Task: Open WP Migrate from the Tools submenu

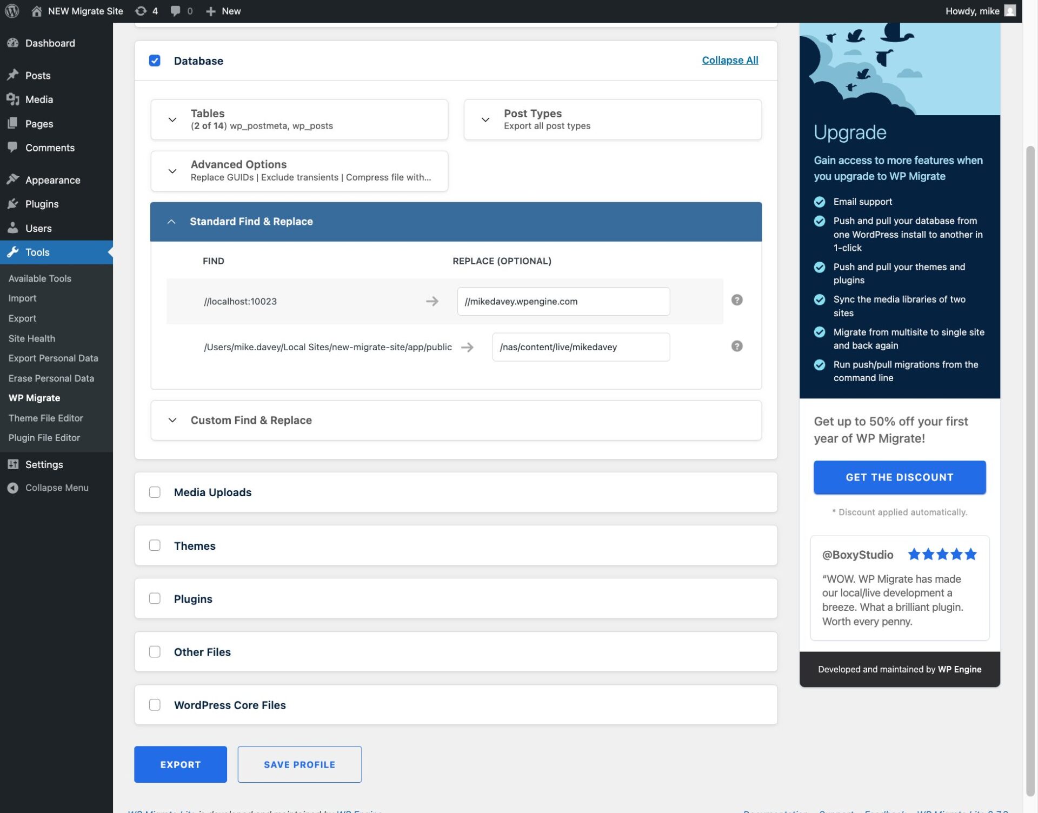Action: [34, 398]
